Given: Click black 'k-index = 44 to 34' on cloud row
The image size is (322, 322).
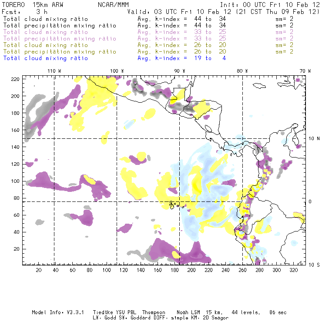Looking at the screenshot, I should coord(191,19).
